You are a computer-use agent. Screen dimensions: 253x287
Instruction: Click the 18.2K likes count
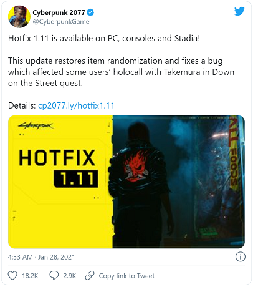(x=30, y=276)
